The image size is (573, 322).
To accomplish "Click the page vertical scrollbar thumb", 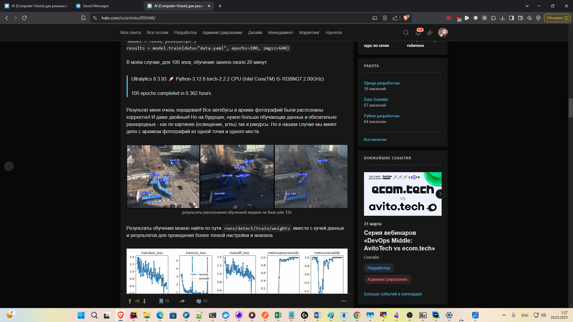I will [x=571, y=108].
